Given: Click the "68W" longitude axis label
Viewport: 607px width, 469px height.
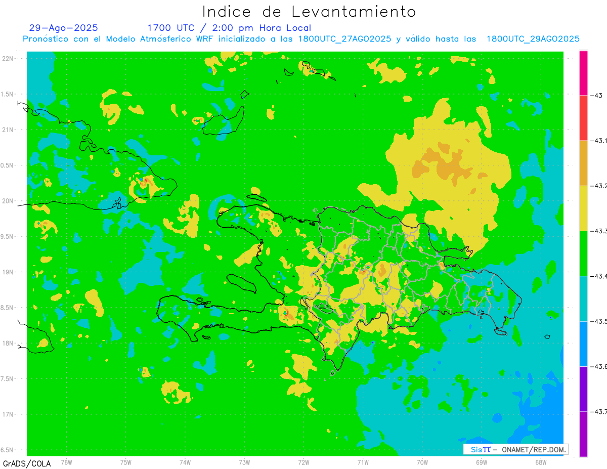Looking at the screenshot, I should click(541, 462).
